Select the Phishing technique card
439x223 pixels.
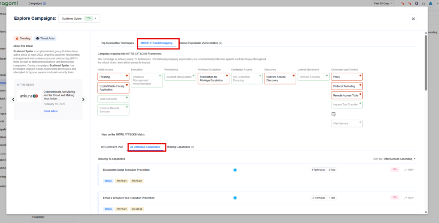[113, 77]
